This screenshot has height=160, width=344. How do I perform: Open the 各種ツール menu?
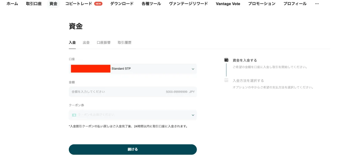[x=151, y=4]
